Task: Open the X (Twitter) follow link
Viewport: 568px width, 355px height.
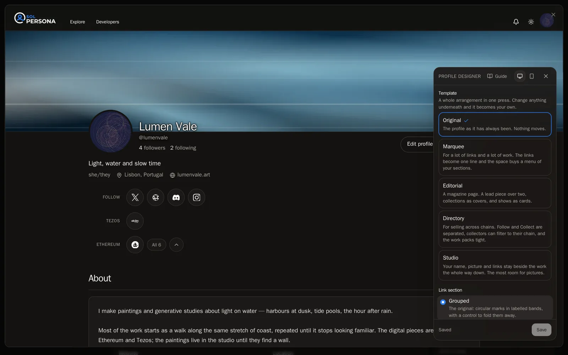Action: pyautogui.click(x=135, y=197)
